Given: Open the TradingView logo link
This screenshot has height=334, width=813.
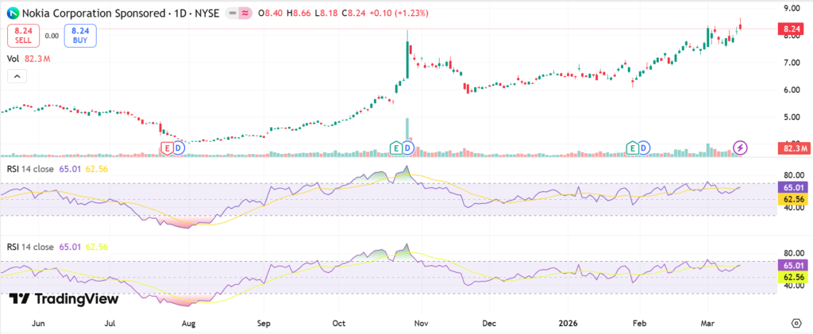Looking at the screenshot, I should point(64,299).
